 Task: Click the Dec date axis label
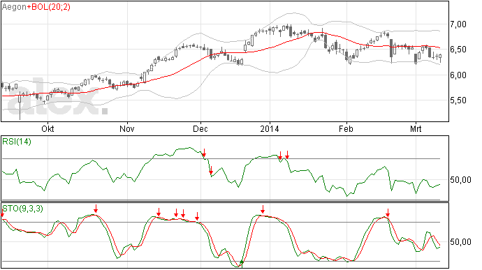click(200, 128)
